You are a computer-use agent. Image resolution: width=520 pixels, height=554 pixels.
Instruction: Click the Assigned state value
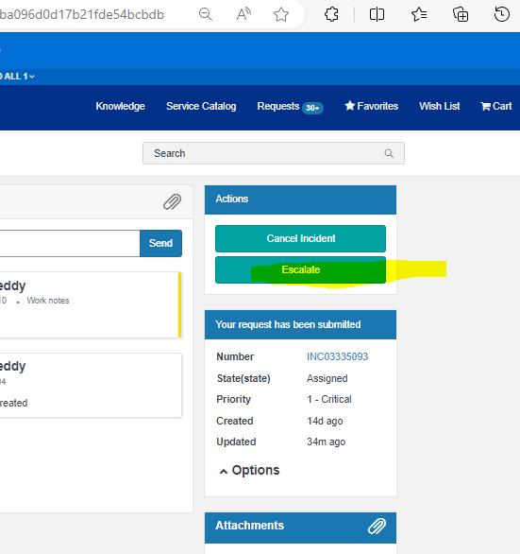pyautogui.click(x=327, y=378)
